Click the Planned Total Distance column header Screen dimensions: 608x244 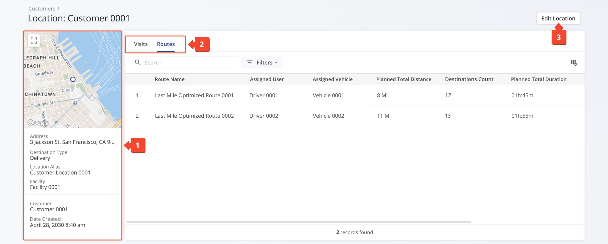(x=403, y=79)
